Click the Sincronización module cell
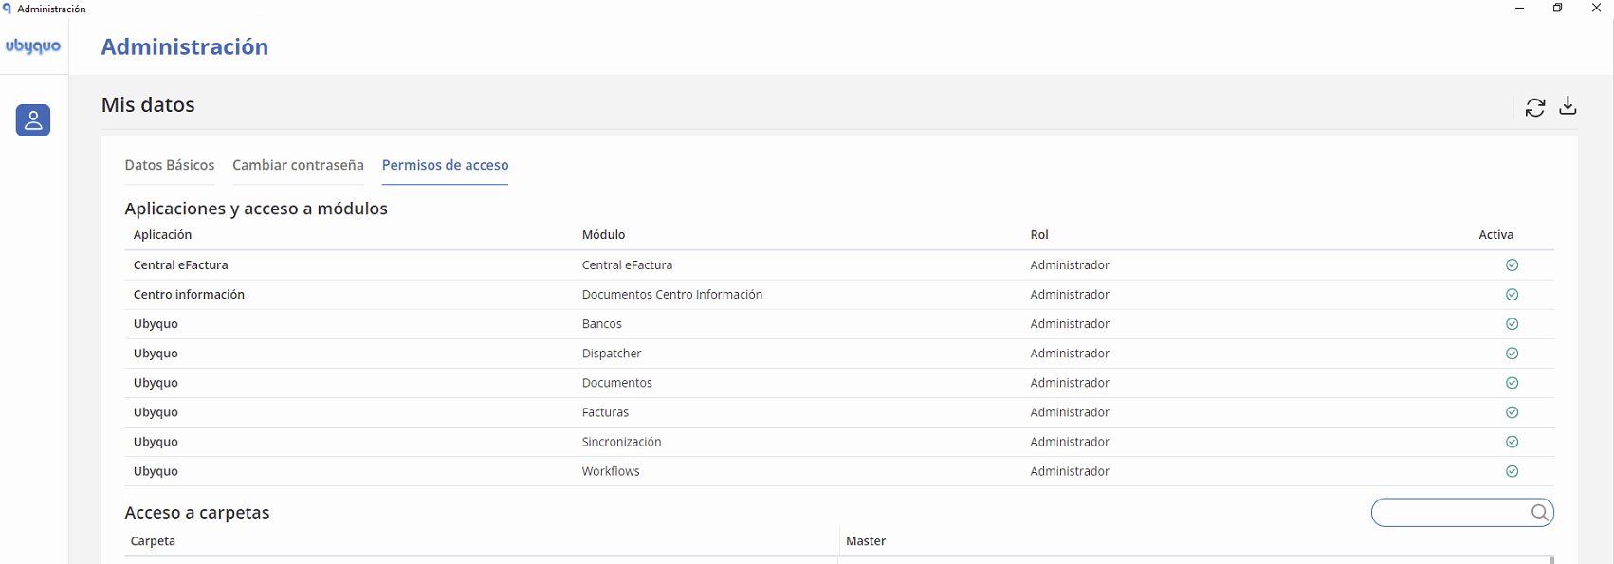Screen dimensions: 1614x564 pyautogui.click(x=622, y=442)
